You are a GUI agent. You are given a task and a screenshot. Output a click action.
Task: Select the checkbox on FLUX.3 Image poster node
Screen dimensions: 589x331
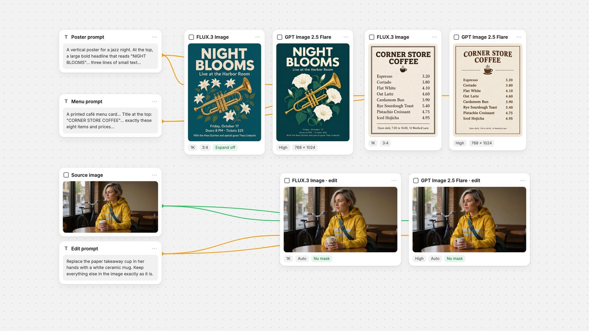[x=191, y=37]
